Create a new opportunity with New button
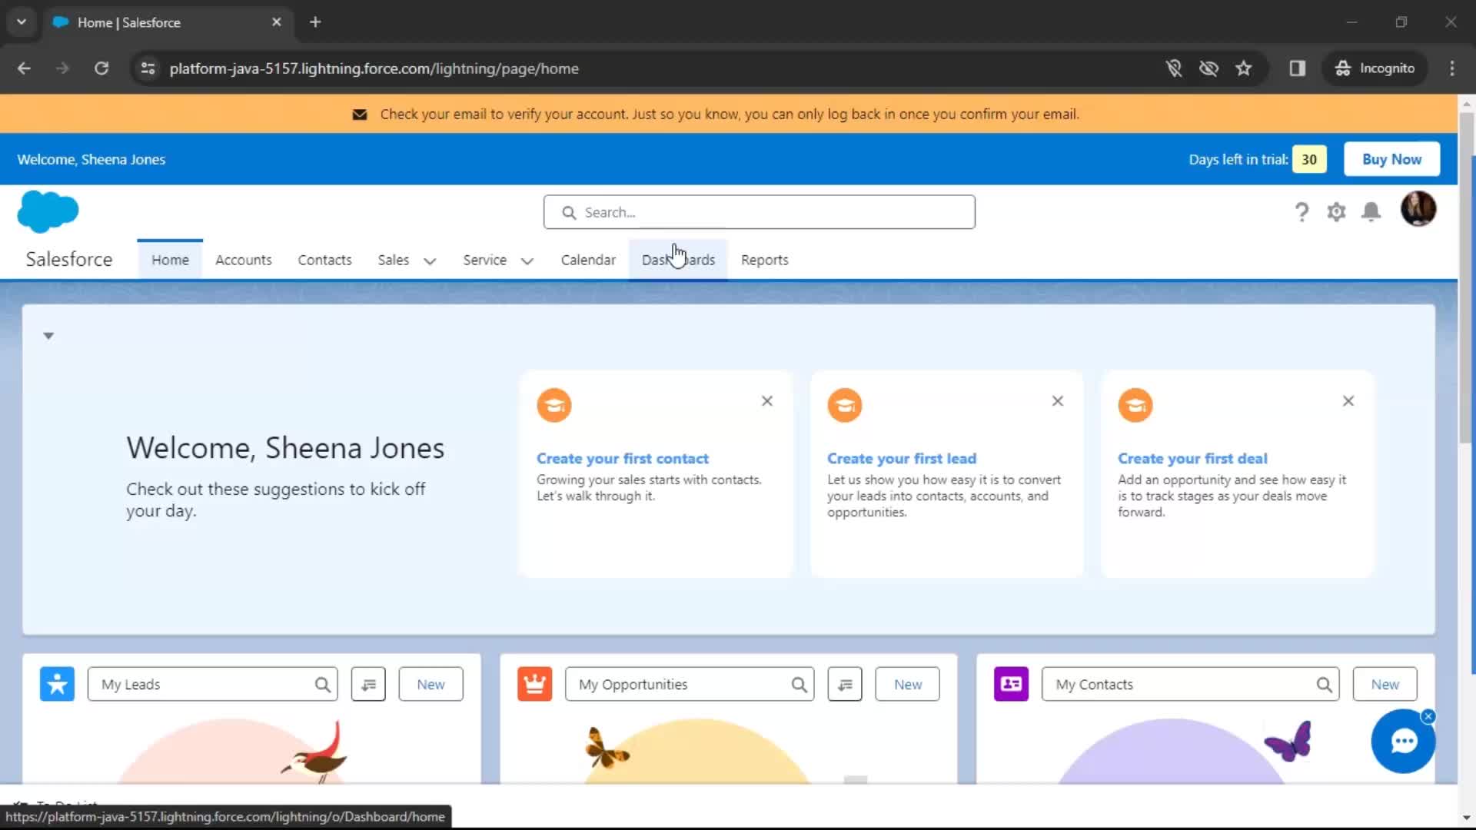 [x=907, y=685]
